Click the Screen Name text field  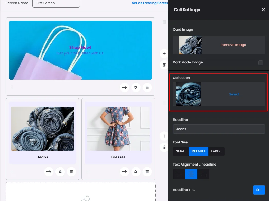(x=56, y=3)
